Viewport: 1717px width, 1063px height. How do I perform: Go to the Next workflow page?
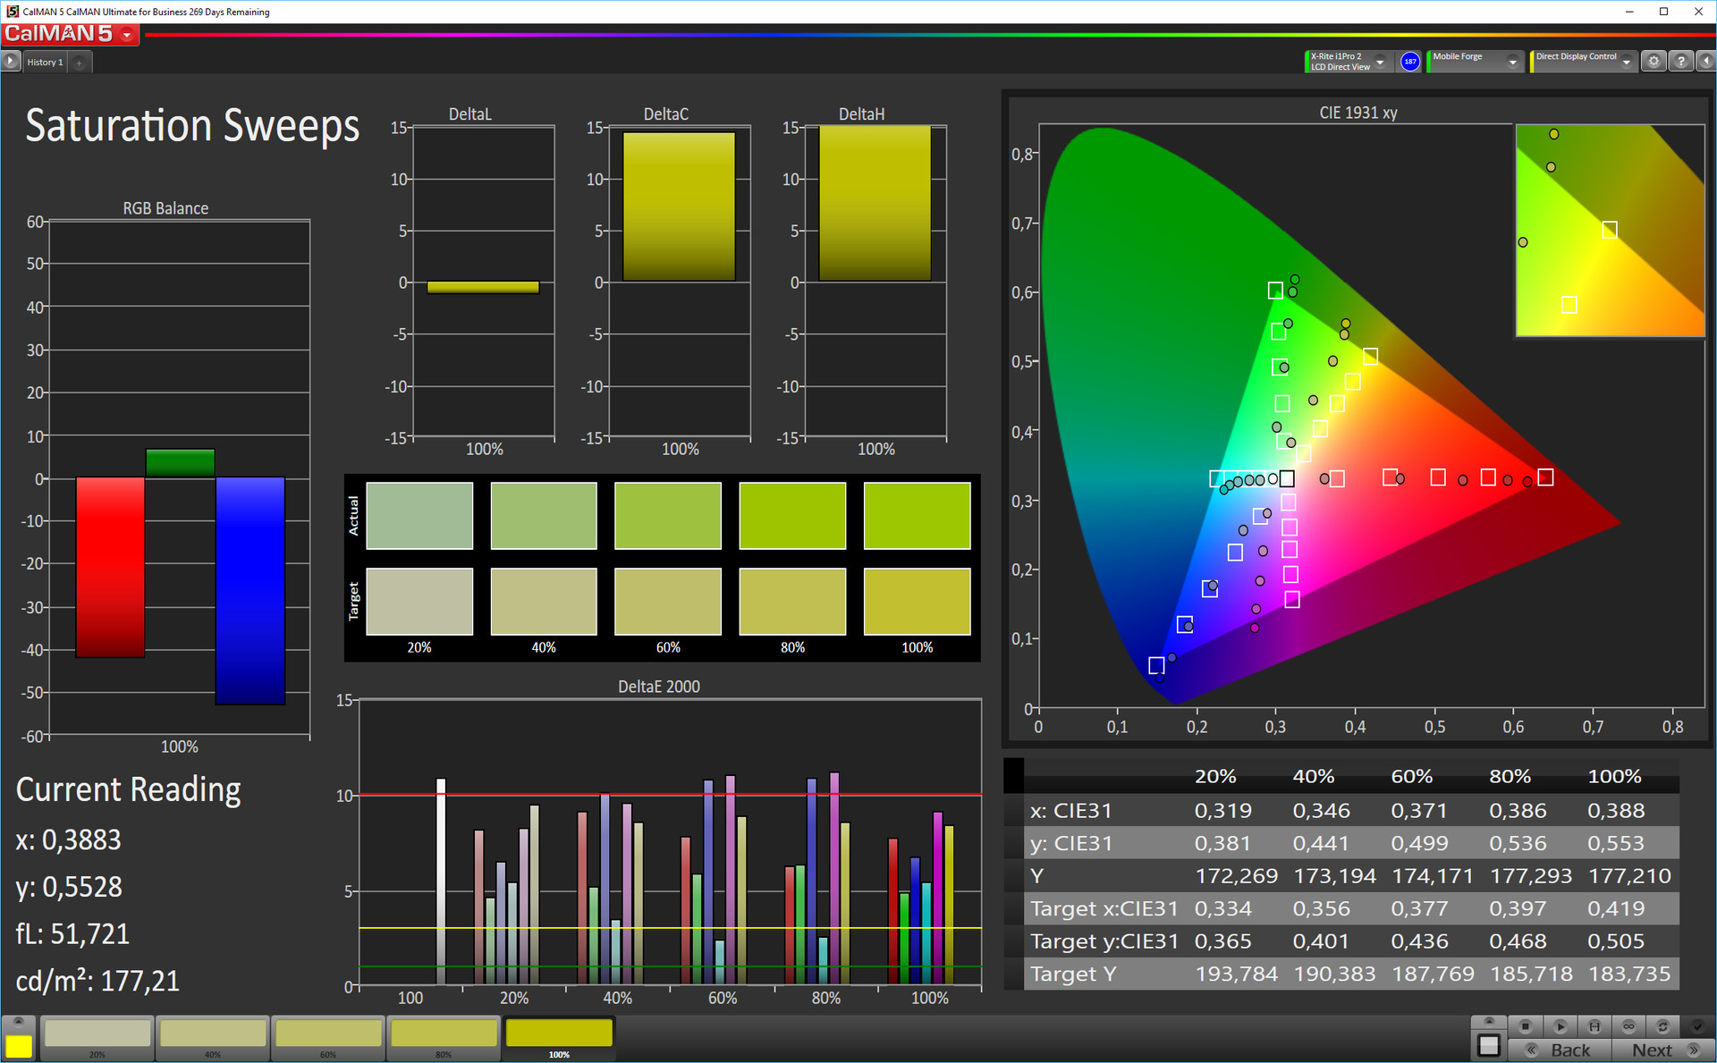[x=1663, y=1050]
